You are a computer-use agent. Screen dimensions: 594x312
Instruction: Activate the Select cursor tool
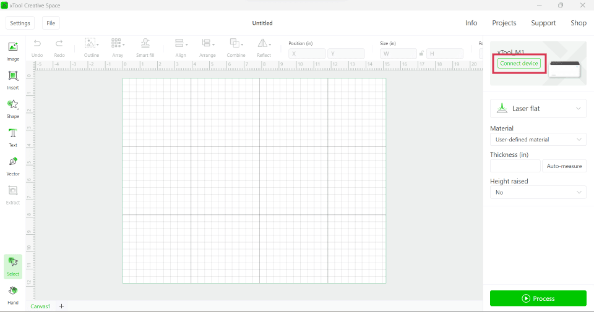point(13,267)
